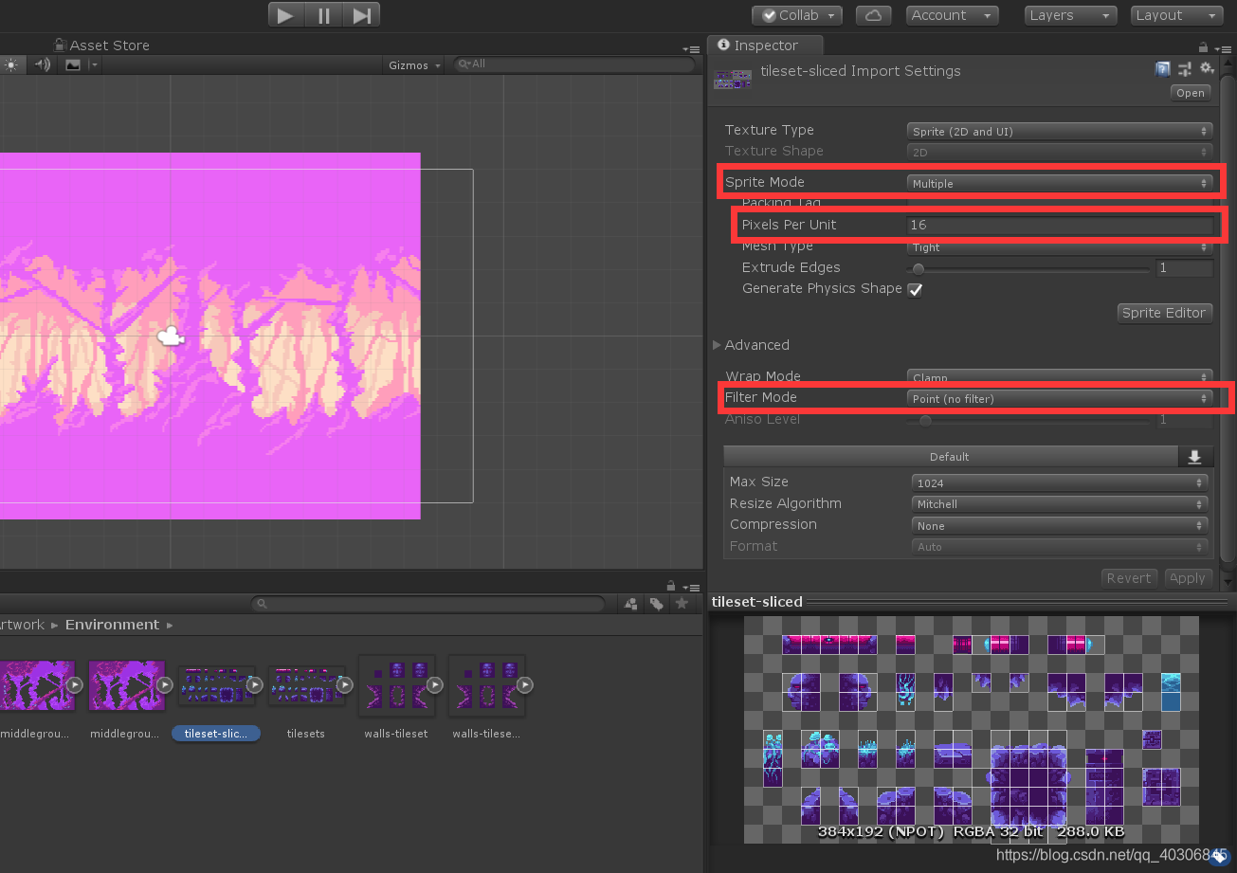1237x873 pixels.
Task: Click the favorites star icon
Action: 681,604
